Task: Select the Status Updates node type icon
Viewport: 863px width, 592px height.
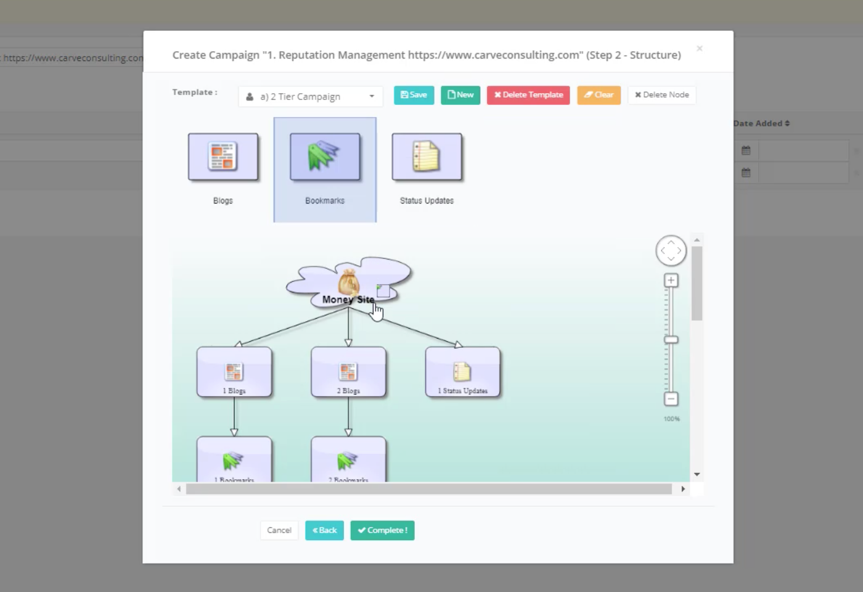Action: click(427, 157)
